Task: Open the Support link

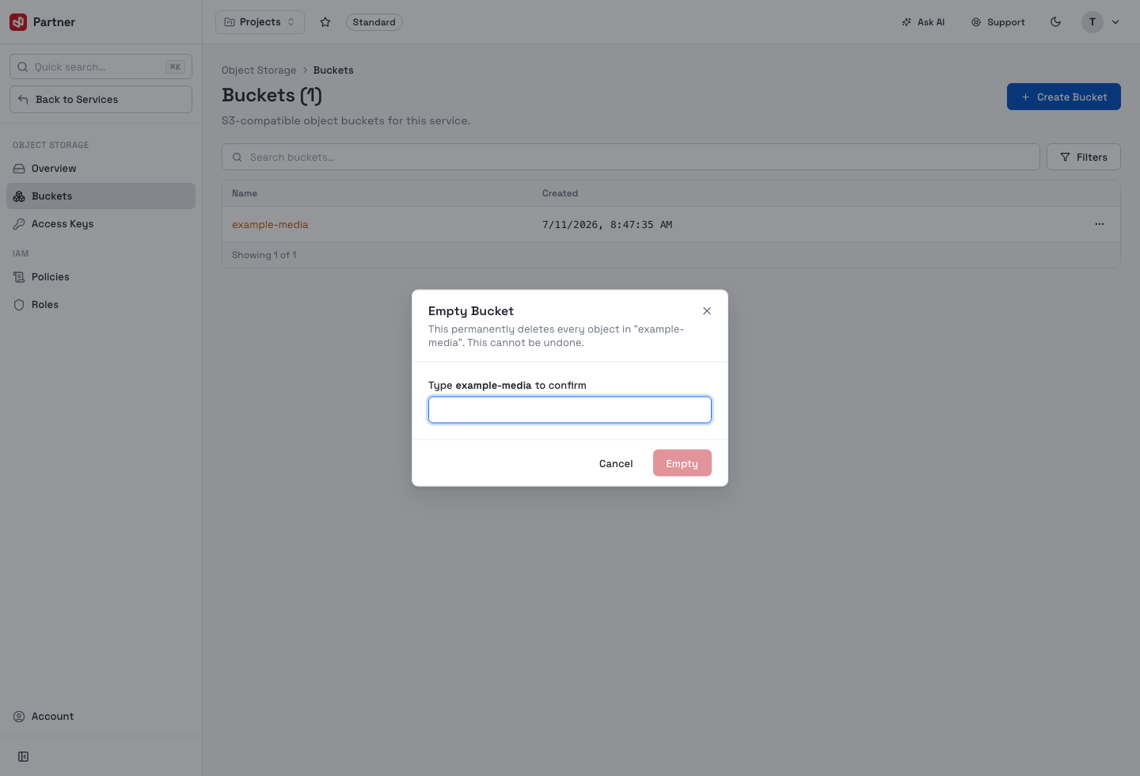Action: pos(998,22)
